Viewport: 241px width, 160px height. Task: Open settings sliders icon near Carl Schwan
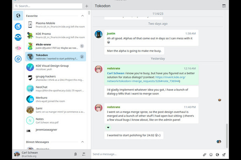click(84, 154)
